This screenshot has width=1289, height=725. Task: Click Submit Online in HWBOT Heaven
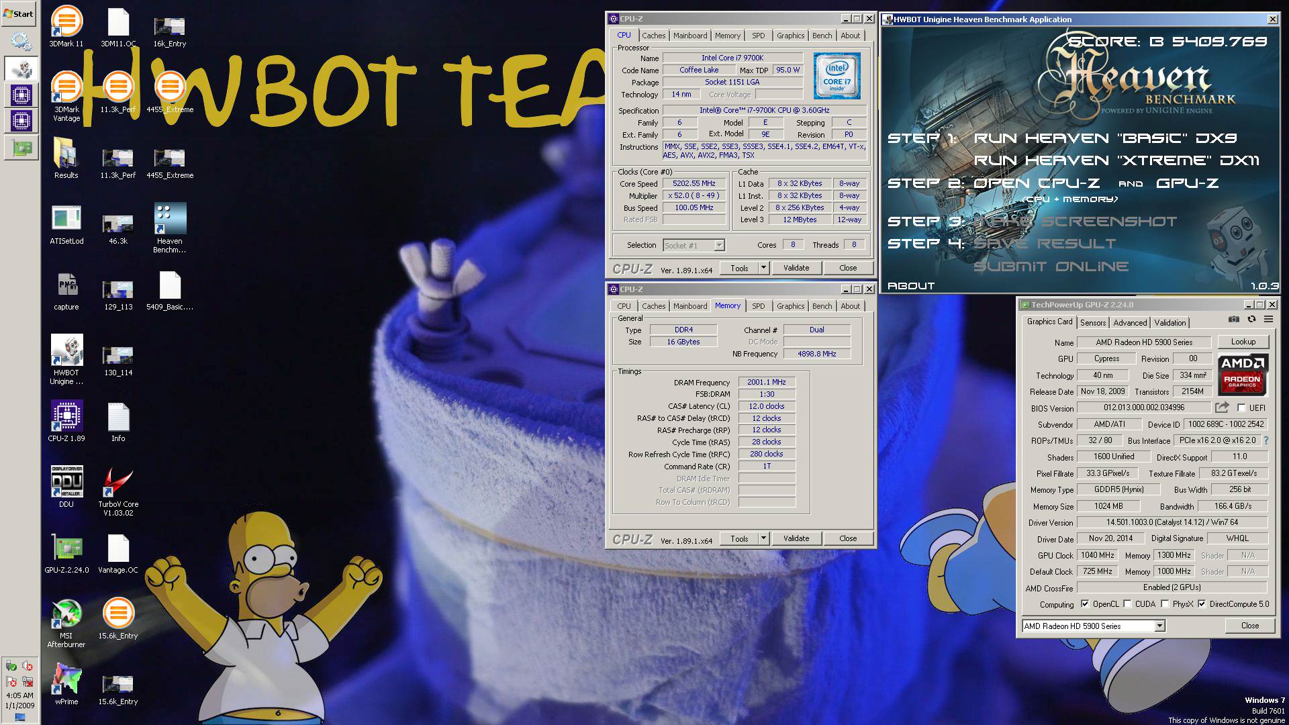pos(1051,267)
